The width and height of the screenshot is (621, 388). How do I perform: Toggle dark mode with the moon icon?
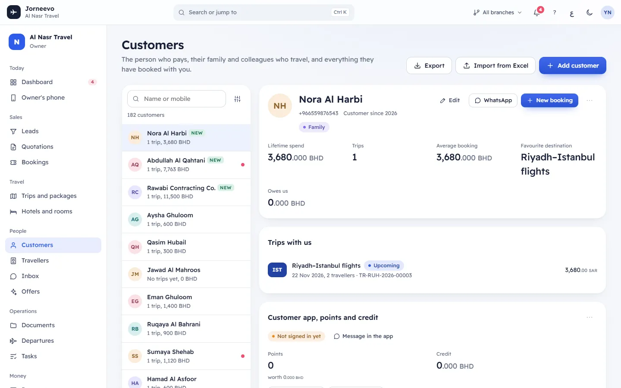pos(590,13)
